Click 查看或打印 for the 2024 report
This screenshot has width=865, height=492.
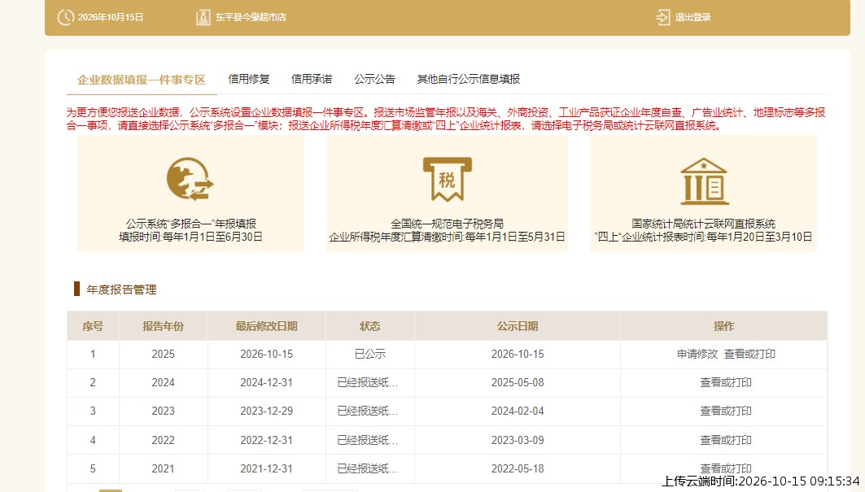[725, 383]
